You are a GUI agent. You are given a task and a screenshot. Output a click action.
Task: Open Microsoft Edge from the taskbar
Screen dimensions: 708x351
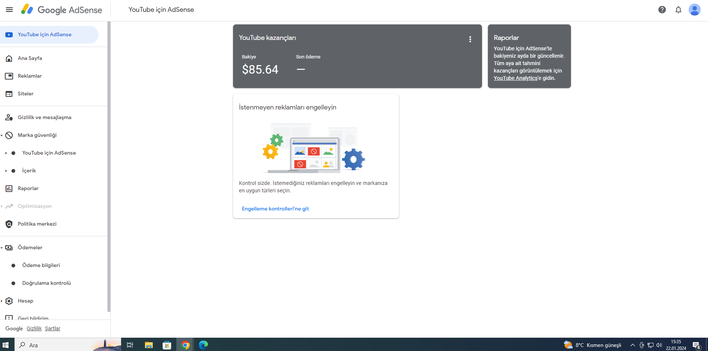pyautogui.click(x=203, y=345)
